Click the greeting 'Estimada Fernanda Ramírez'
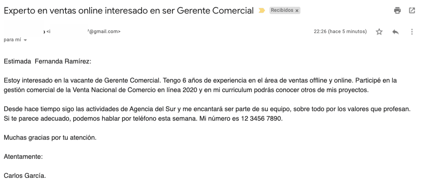This screenshot has width=422, height=196. [47, 61]
